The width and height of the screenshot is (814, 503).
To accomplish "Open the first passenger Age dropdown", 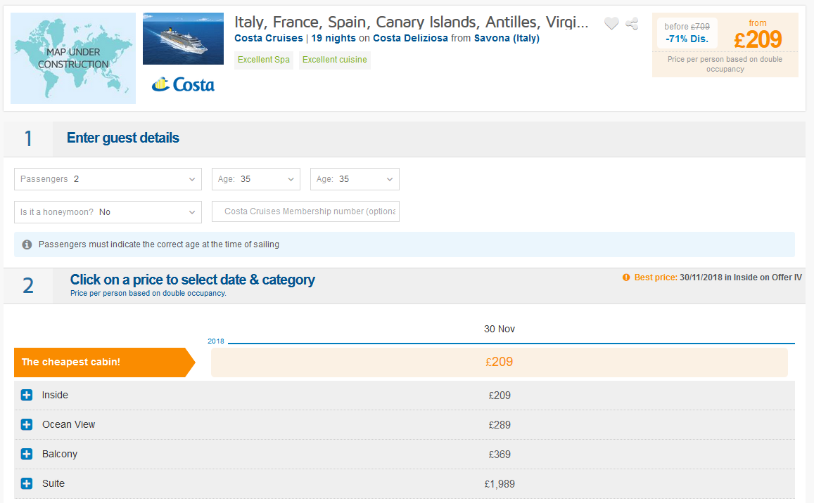I will coord(256,179).
